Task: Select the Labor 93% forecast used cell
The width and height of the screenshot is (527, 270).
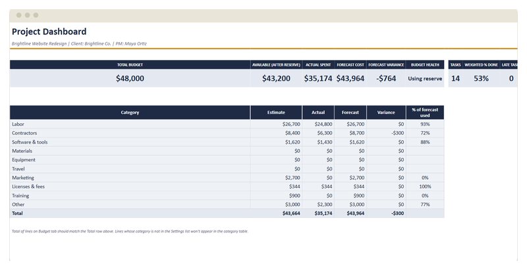Action: coord(425,124)
